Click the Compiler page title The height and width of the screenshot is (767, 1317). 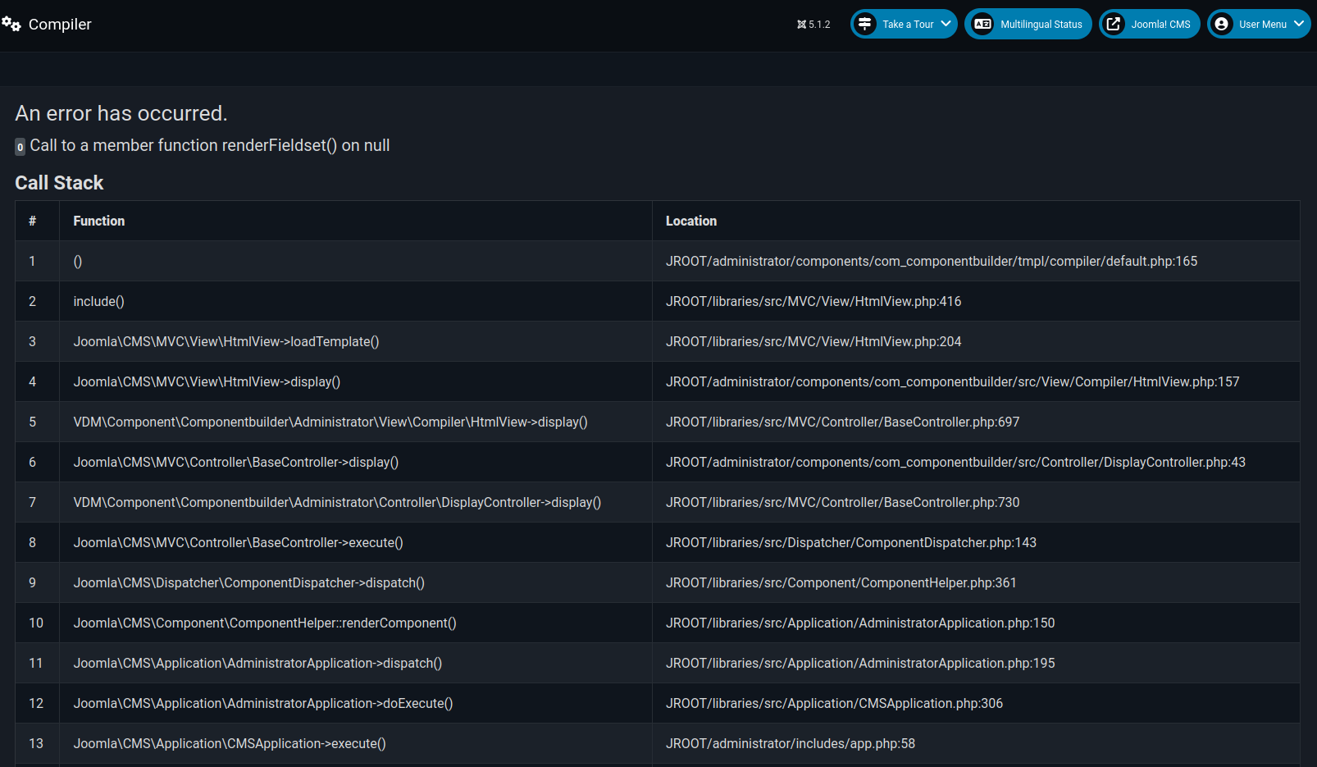click(60, 25)
